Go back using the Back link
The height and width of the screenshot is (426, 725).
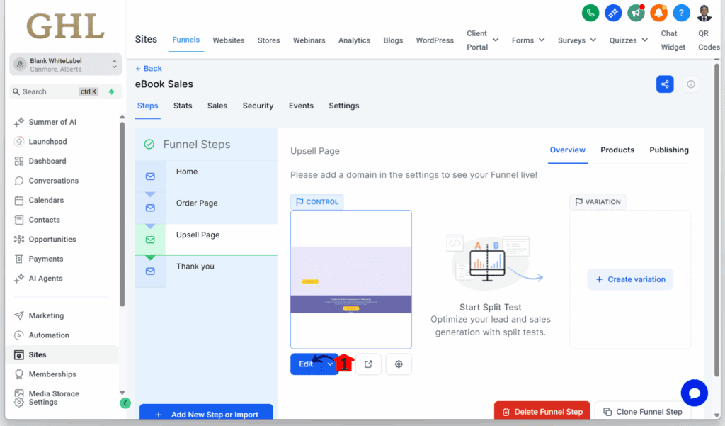149,69
